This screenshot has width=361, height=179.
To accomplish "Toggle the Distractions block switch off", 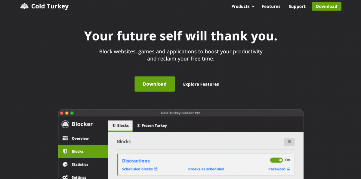I will click(x=276, y=160).
